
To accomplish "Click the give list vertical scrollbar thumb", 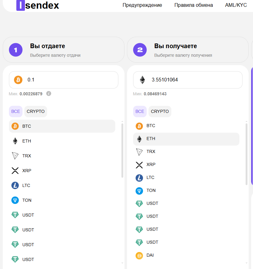I will (122, 151).
